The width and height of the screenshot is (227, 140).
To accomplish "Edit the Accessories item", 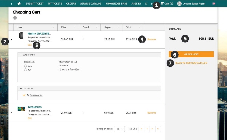I will (29, 118).
